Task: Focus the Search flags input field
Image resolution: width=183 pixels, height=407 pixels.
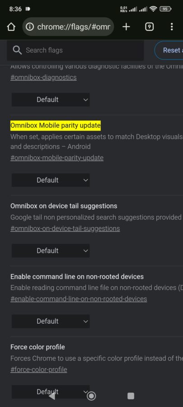Action: (x=75, y=50)
